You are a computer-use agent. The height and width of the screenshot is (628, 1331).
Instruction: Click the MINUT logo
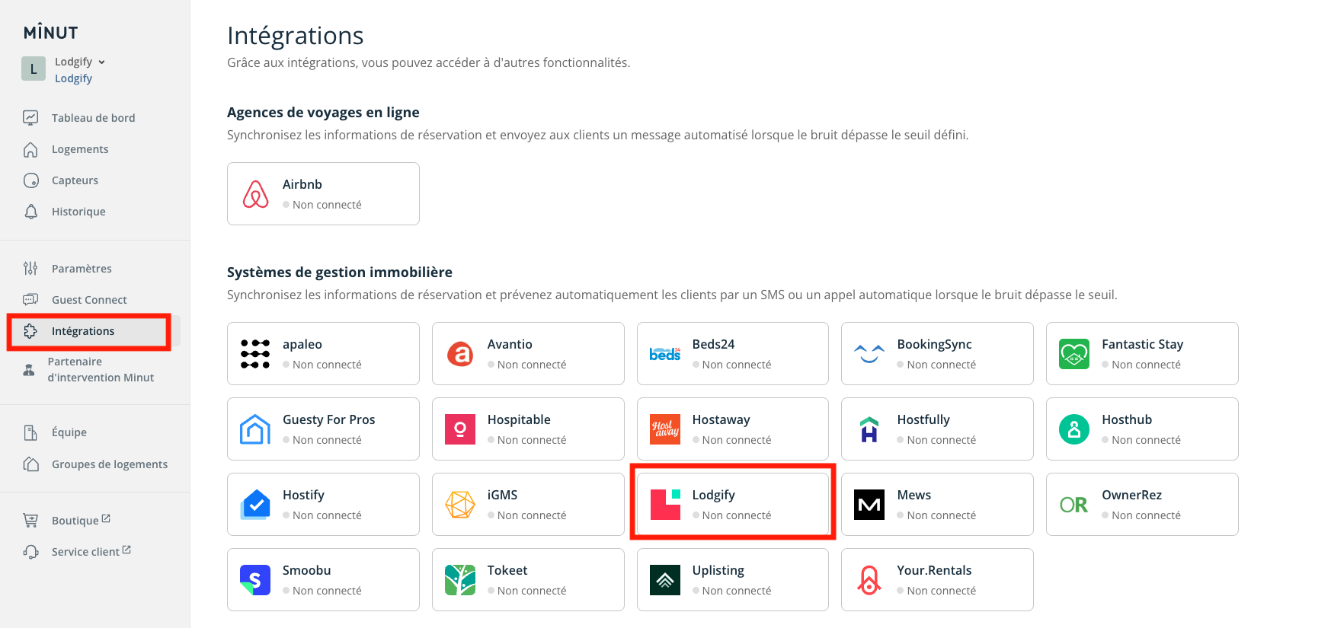point(50,33)
